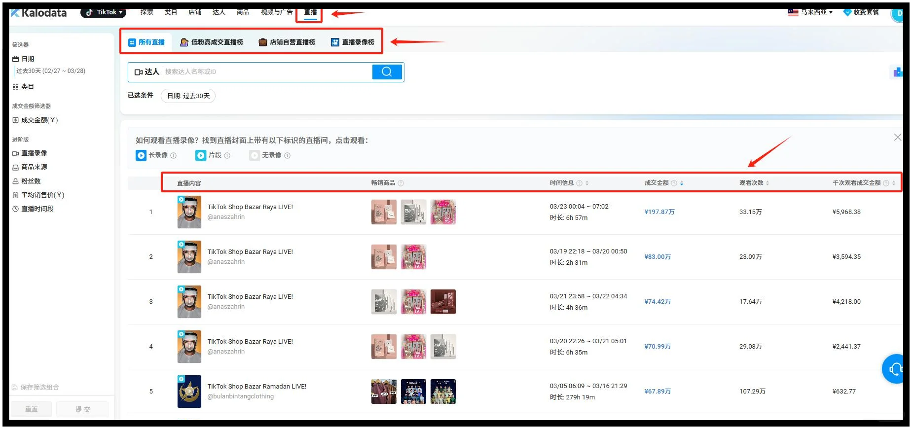Click the blue magnifier search button

click(387, 72)
